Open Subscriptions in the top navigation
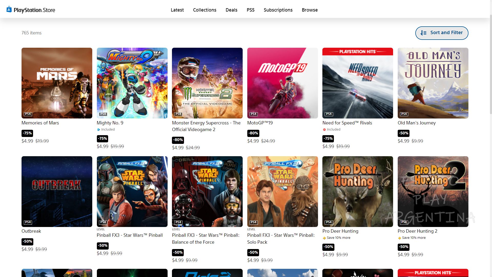The image size is (492, 277). coord(278,10)
